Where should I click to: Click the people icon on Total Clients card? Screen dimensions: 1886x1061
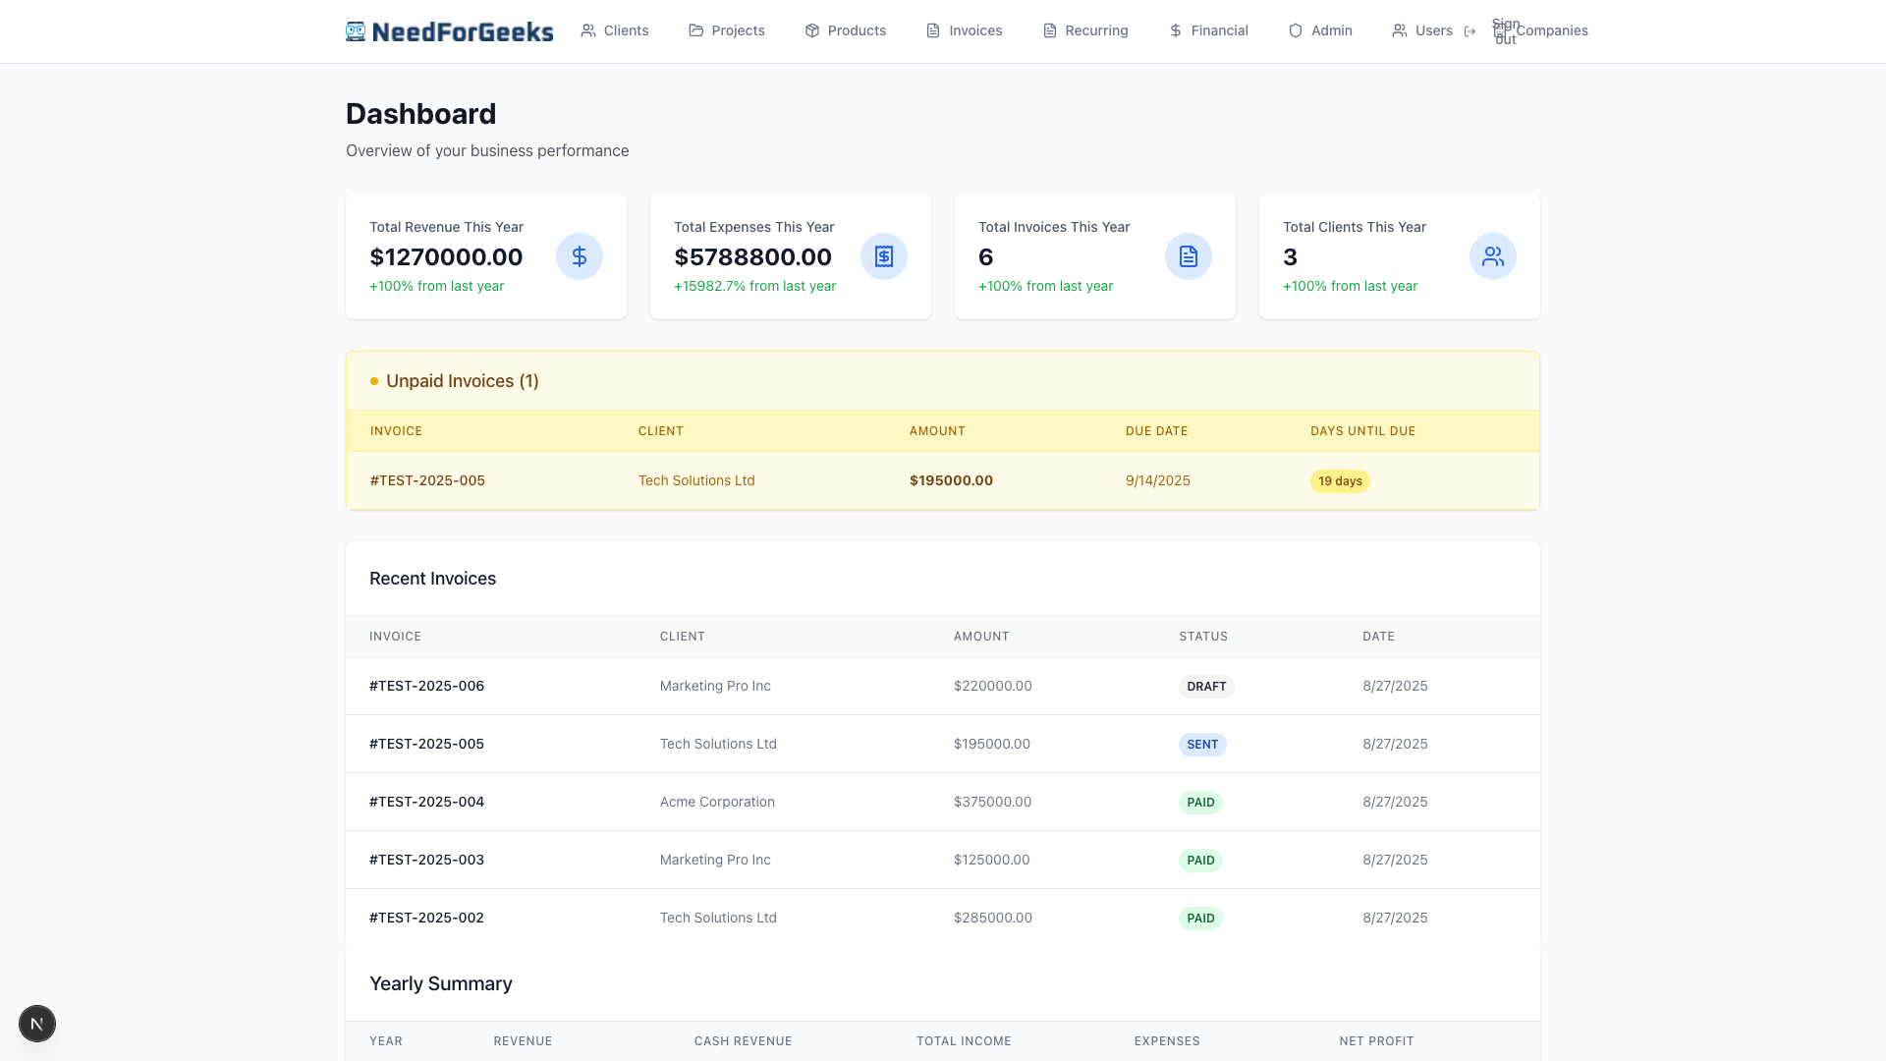(x=1493, y=255)
